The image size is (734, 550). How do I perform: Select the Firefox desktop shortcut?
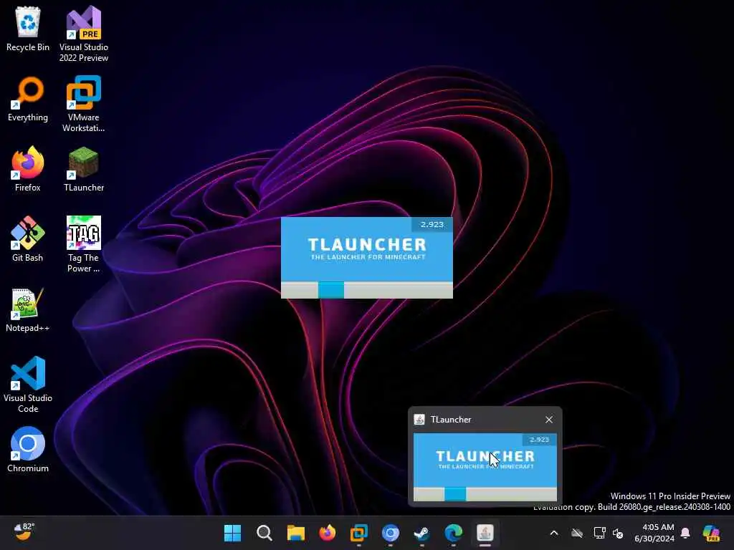(x=28, y=169)
